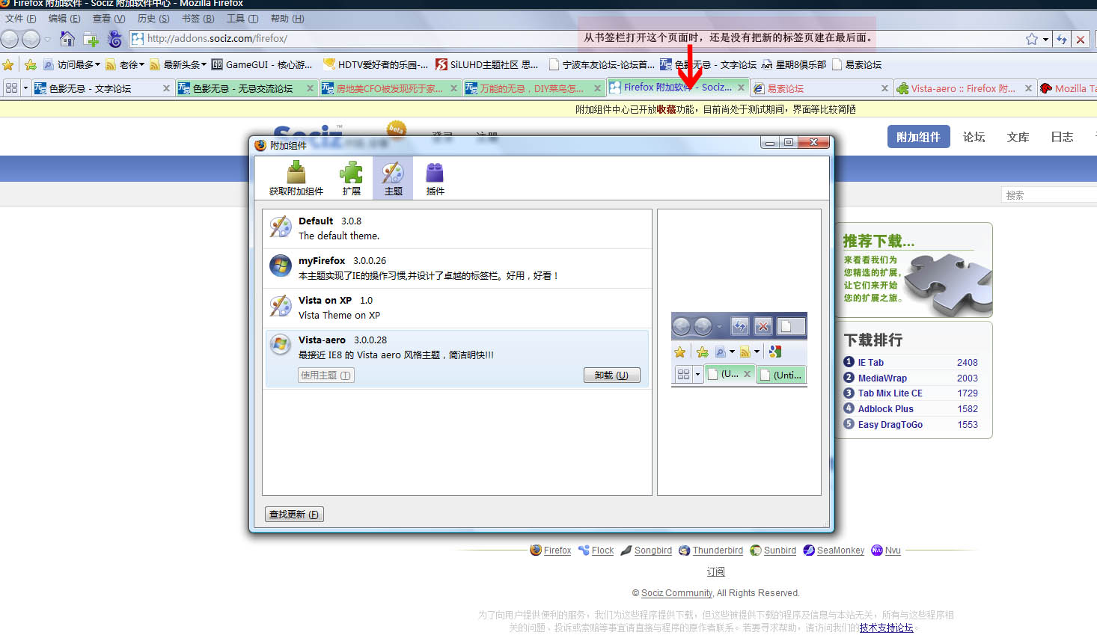Viewport: 1097px width, 641px height.
Task: Close the 色影无忌 - 文字论坛 tab
Action: (166, 88)
